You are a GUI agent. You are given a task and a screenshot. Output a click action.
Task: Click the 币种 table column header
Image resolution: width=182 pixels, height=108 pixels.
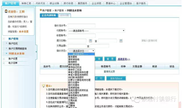[123, 66]
